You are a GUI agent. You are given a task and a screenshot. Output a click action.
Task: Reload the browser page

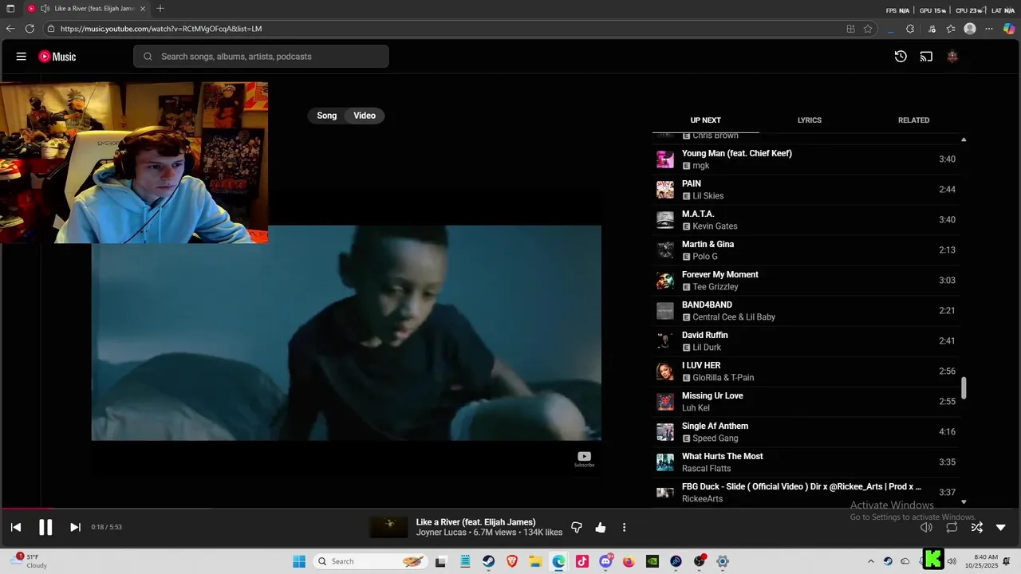click(30, 29)
